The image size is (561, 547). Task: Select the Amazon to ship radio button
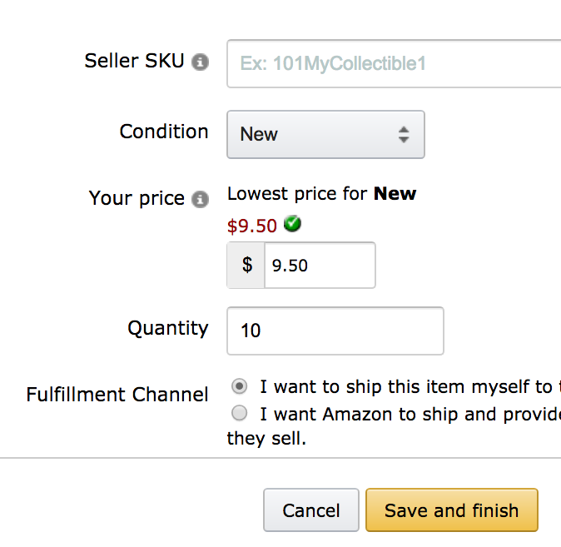click(x=239, y=413)
